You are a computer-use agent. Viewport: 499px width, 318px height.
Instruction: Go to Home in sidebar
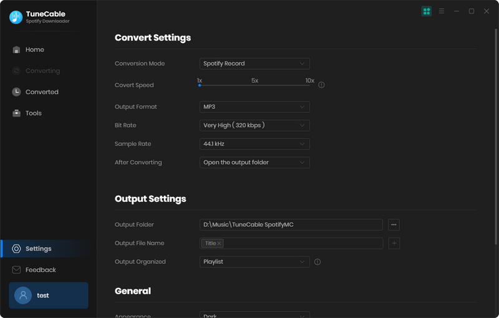[48, 50]
